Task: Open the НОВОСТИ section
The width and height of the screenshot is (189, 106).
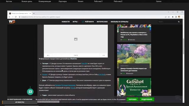Action: [x=66, y=22]
